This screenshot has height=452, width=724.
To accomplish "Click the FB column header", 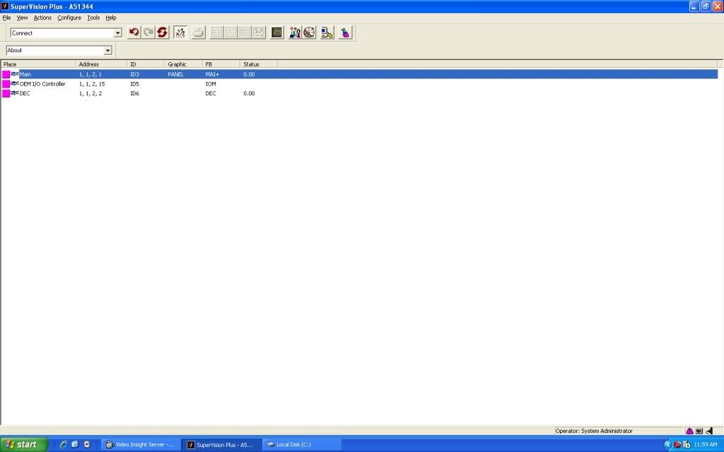I will point(221,64).
